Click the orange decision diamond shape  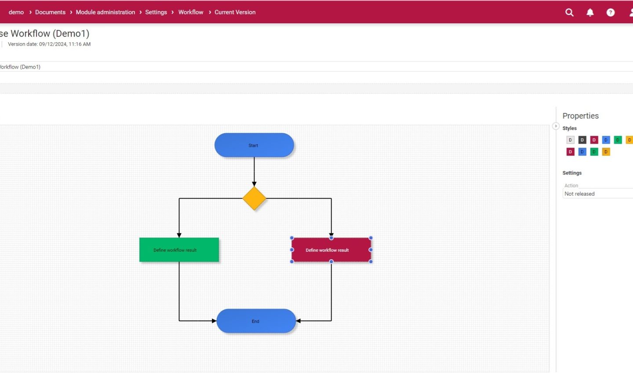coord(254,198)
